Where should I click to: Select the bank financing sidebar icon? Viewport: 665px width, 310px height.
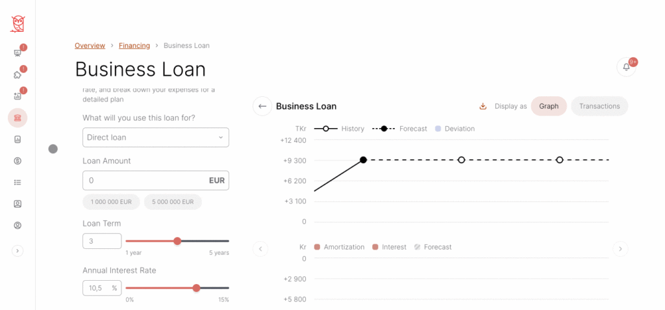[18, 118]
